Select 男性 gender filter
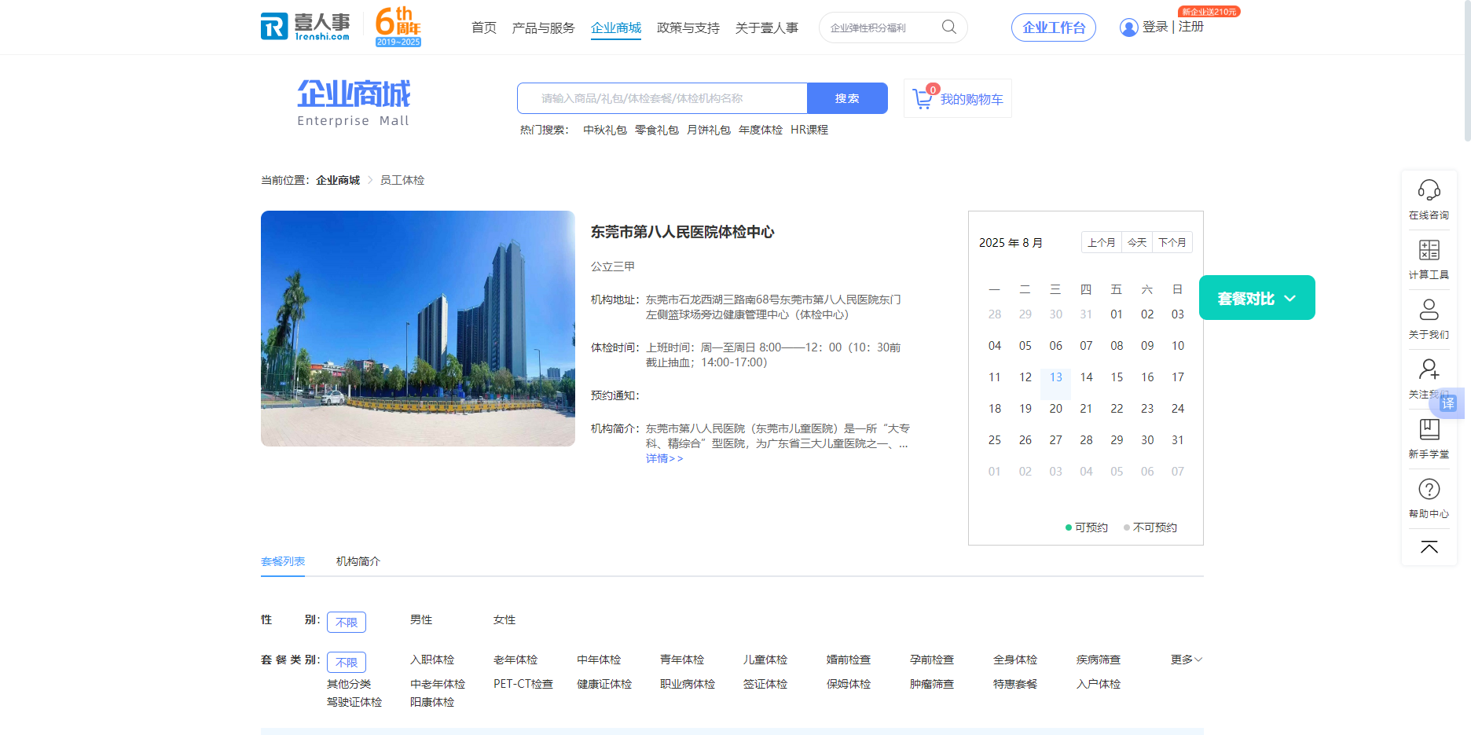This screenshot has height=735, width=1471. 421,619
